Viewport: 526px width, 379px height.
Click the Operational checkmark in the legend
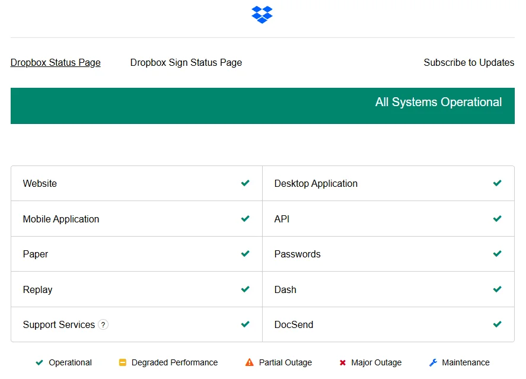[x=40, y=362]
